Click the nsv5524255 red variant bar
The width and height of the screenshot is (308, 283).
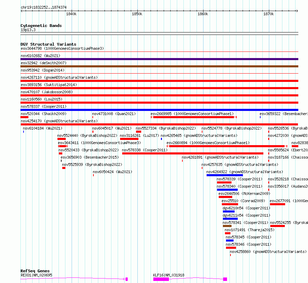[278, 226]
